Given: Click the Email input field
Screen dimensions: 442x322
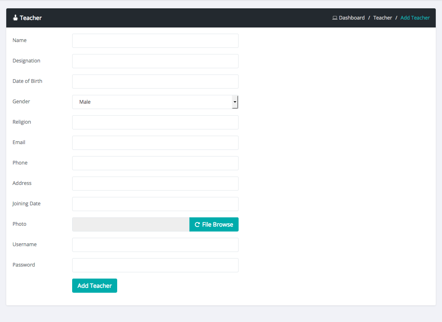Looking at the screenshot, I should click(x=155, y=143).
